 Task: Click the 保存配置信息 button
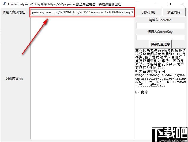point(160,44)
